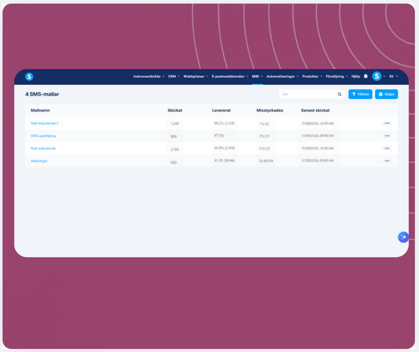Click the S logo in navbar
This screenshot has width=419, height=352.
pos(29,77)
